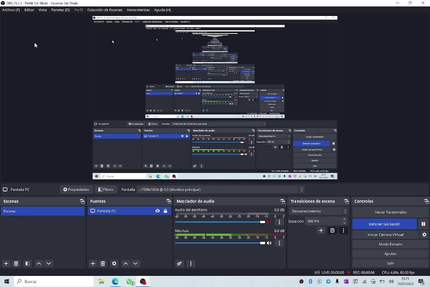The image size is (430, 287).
Task: Click the Propiedades button
Action: pyautogui.click(x=76, y=189)
